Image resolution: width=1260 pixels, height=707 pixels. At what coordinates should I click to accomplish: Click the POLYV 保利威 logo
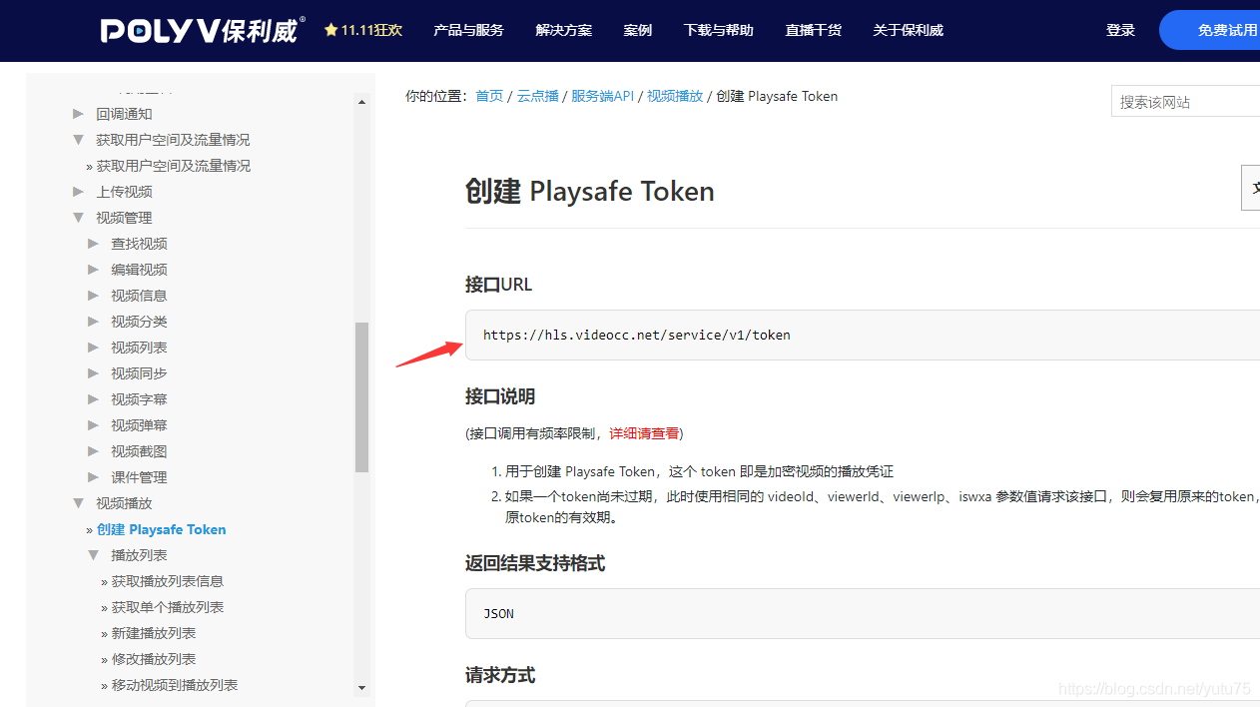pos(197,30)
